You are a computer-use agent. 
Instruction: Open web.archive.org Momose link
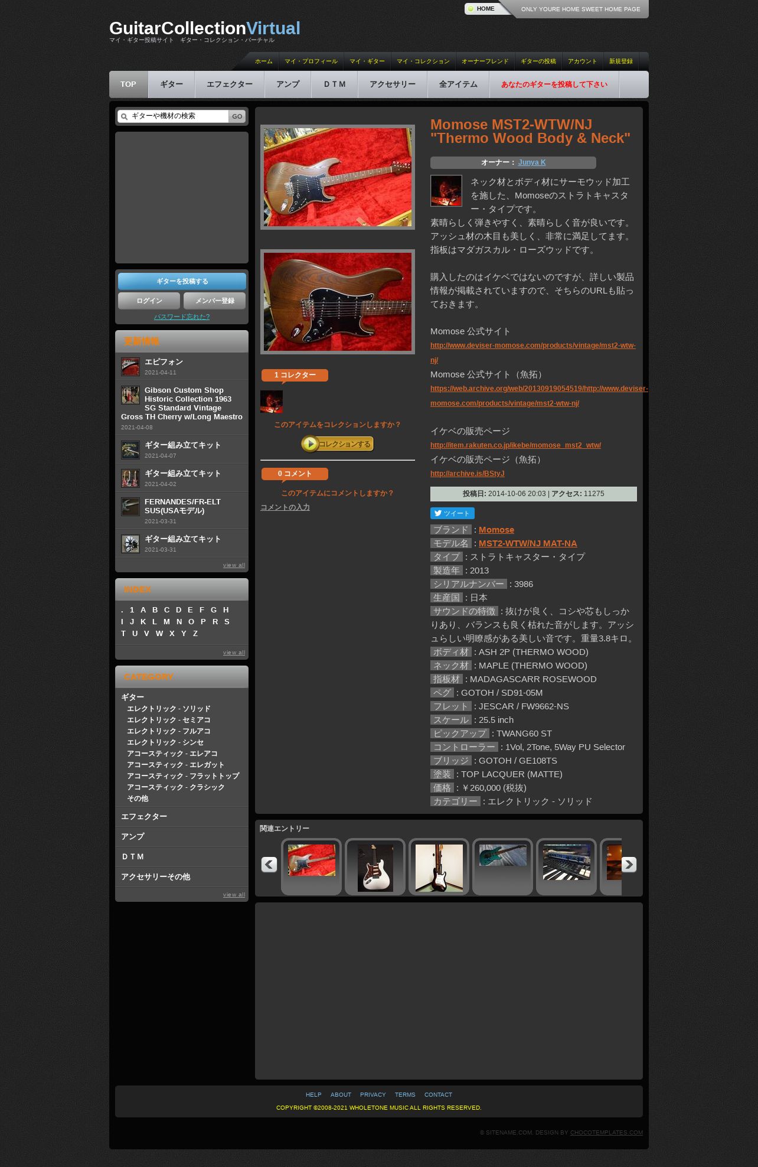click(x=539, y=396)
